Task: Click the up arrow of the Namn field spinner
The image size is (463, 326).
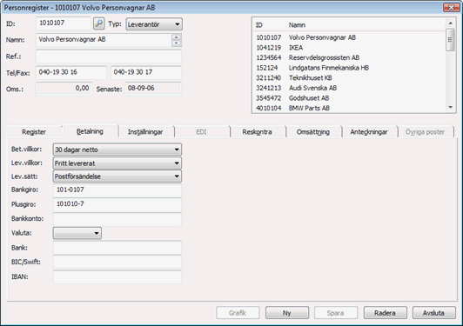Action: [177, 37]
